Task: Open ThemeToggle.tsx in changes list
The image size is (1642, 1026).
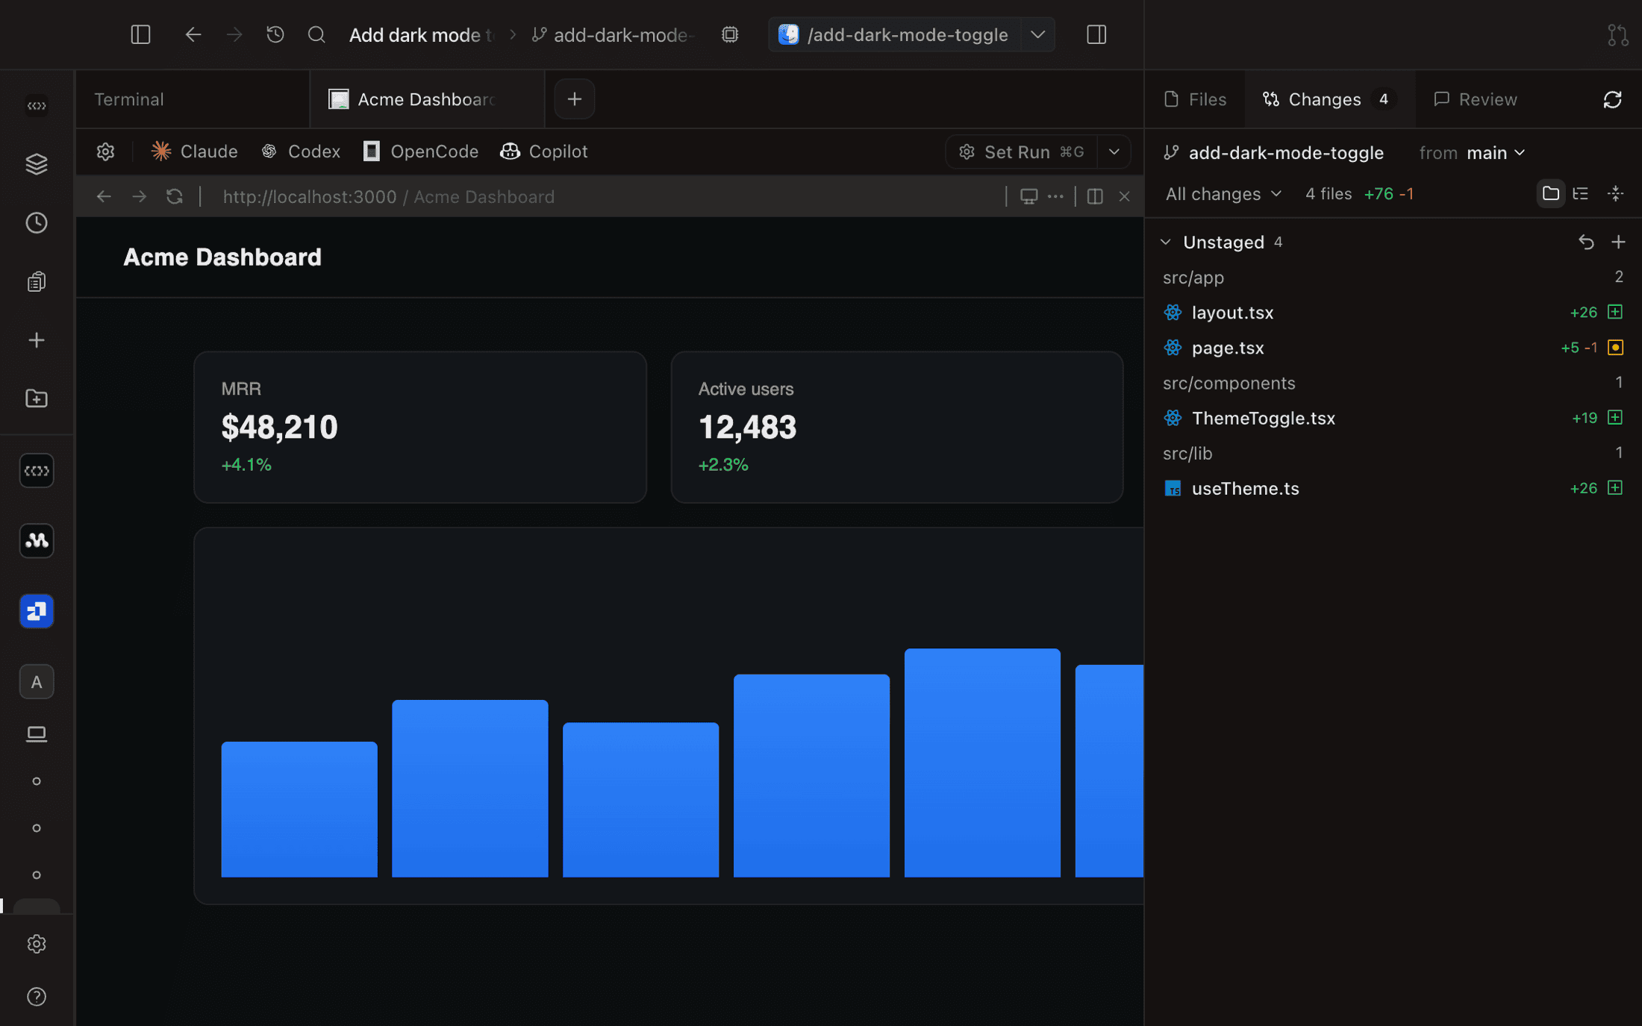Action: [1393, 418]
